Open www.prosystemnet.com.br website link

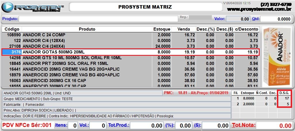[259, 9]
